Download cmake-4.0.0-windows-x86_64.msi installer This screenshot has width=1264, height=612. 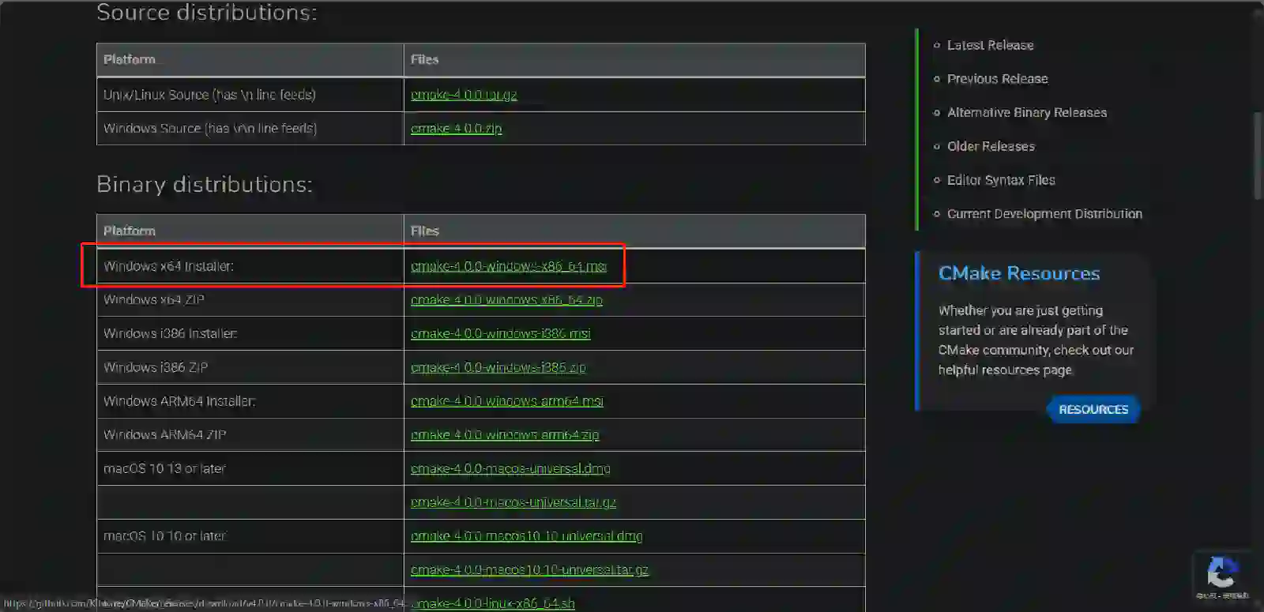point(508,267)
